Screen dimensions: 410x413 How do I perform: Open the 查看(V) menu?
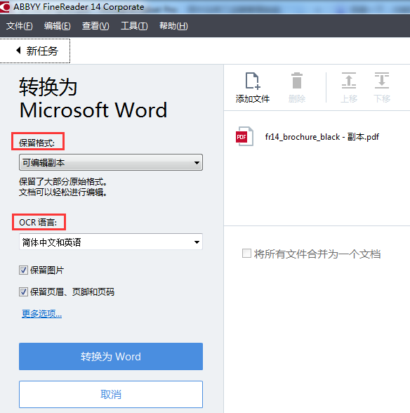click(x=95, y=26)
